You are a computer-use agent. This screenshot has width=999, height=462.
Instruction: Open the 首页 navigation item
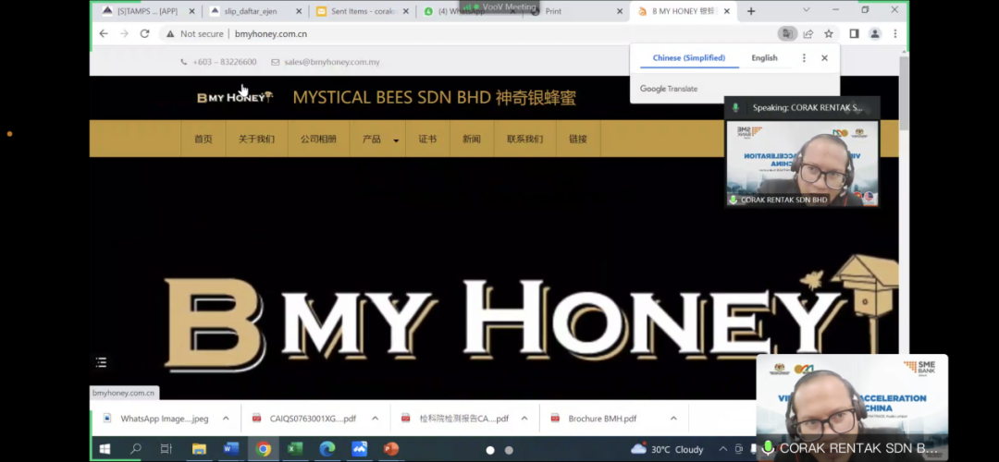[x=203, y=139]
